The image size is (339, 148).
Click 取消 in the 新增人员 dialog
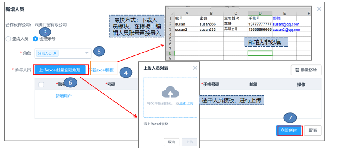(313, 130)
